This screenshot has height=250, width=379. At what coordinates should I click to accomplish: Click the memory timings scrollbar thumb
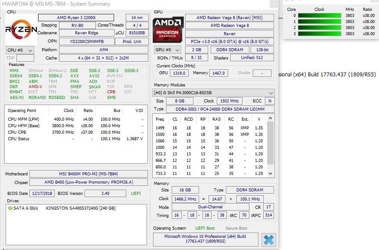pyautogui.click(x=271, y=143)
